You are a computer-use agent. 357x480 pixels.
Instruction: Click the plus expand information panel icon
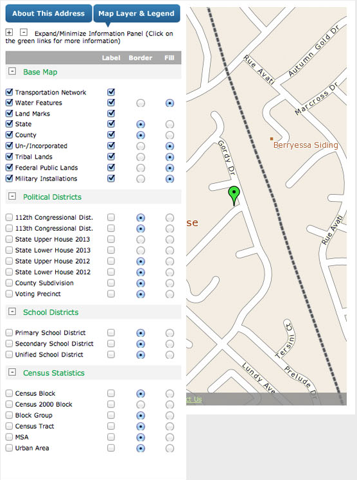coord(9,32)
